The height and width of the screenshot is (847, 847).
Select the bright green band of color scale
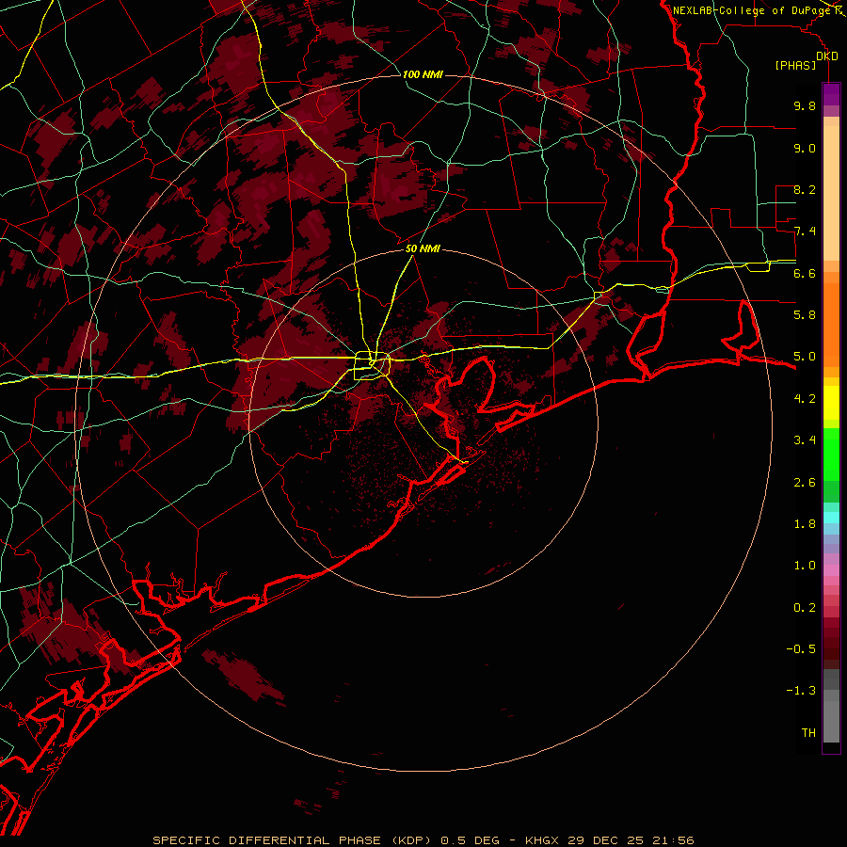[x=831, y=454]
